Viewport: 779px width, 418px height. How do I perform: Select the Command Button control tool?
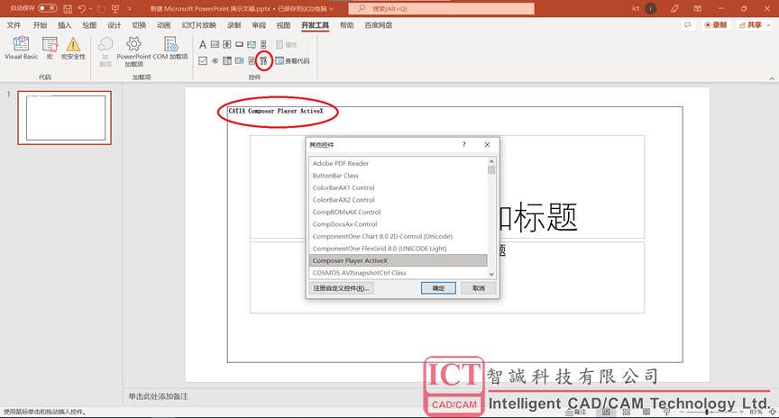(239, 45)
